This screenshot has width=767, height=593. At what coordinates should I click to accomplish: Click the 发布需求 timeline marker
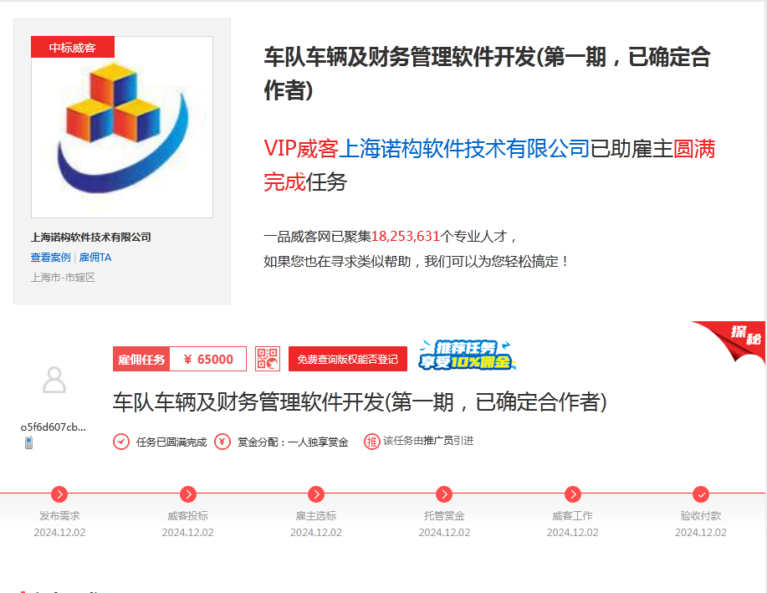[x=59, y=494]
